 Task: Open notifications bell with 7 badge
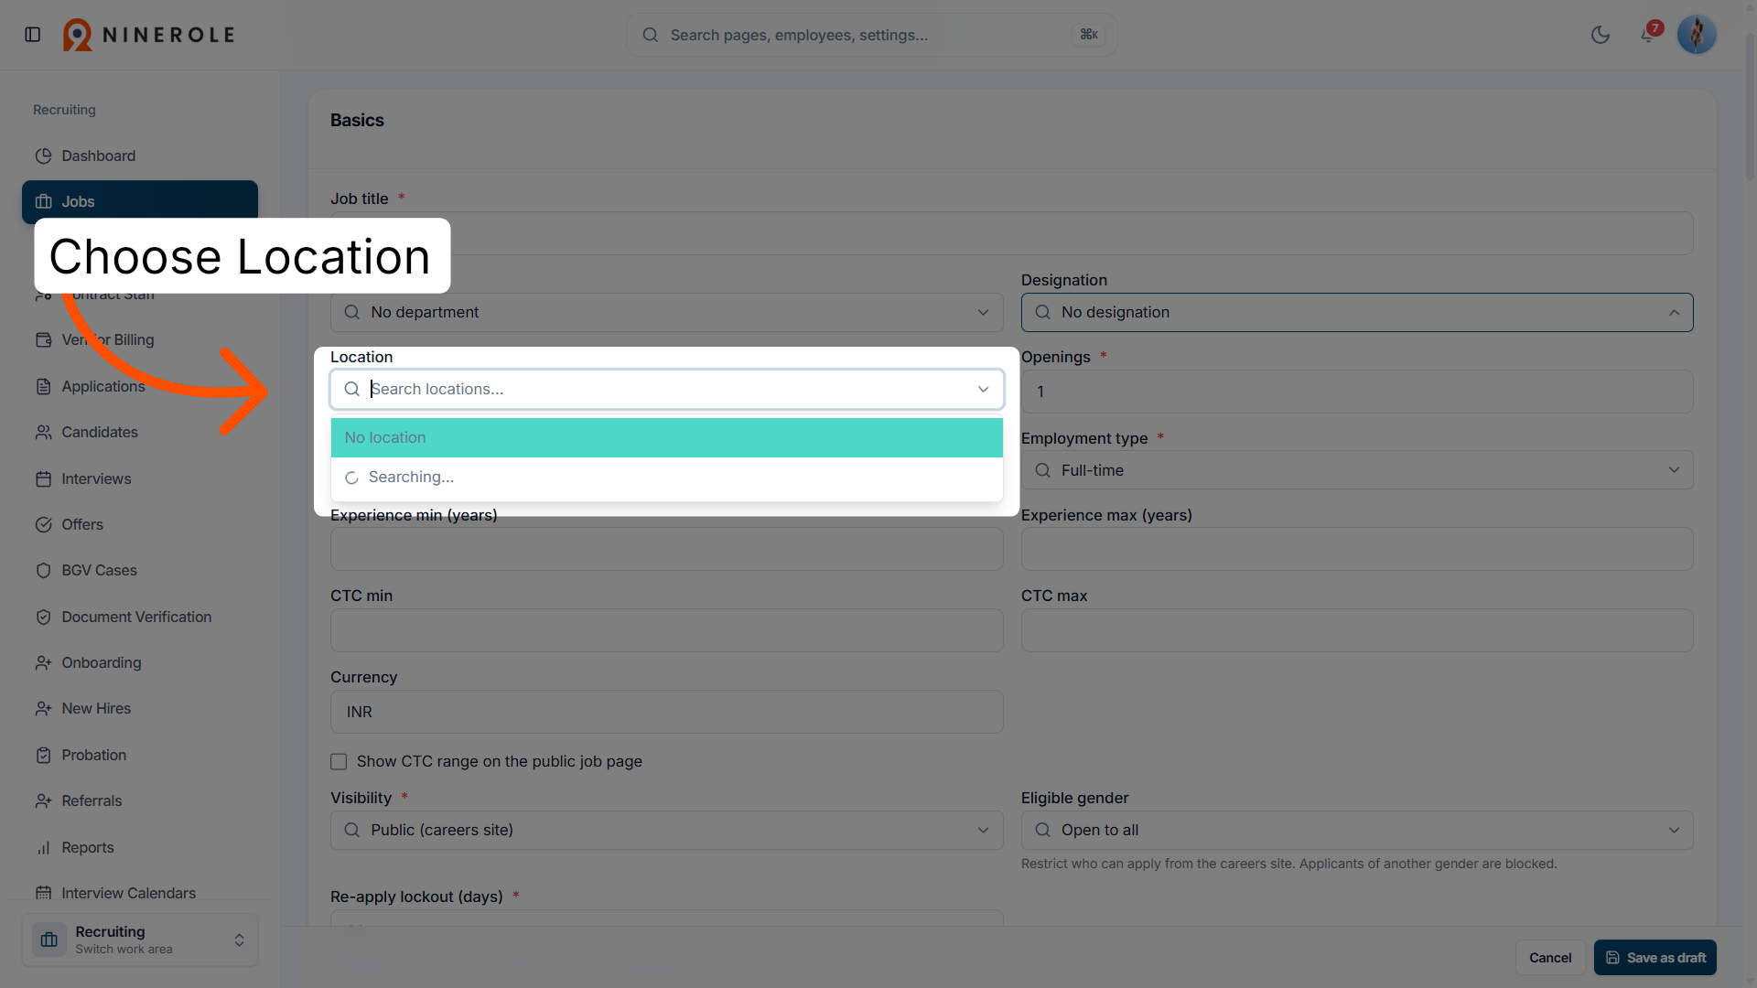coord(1648,35)
